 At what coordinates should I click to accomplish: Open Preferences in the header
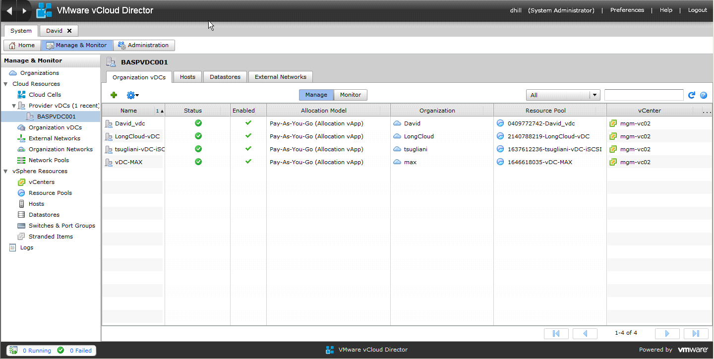click(627, 10)
